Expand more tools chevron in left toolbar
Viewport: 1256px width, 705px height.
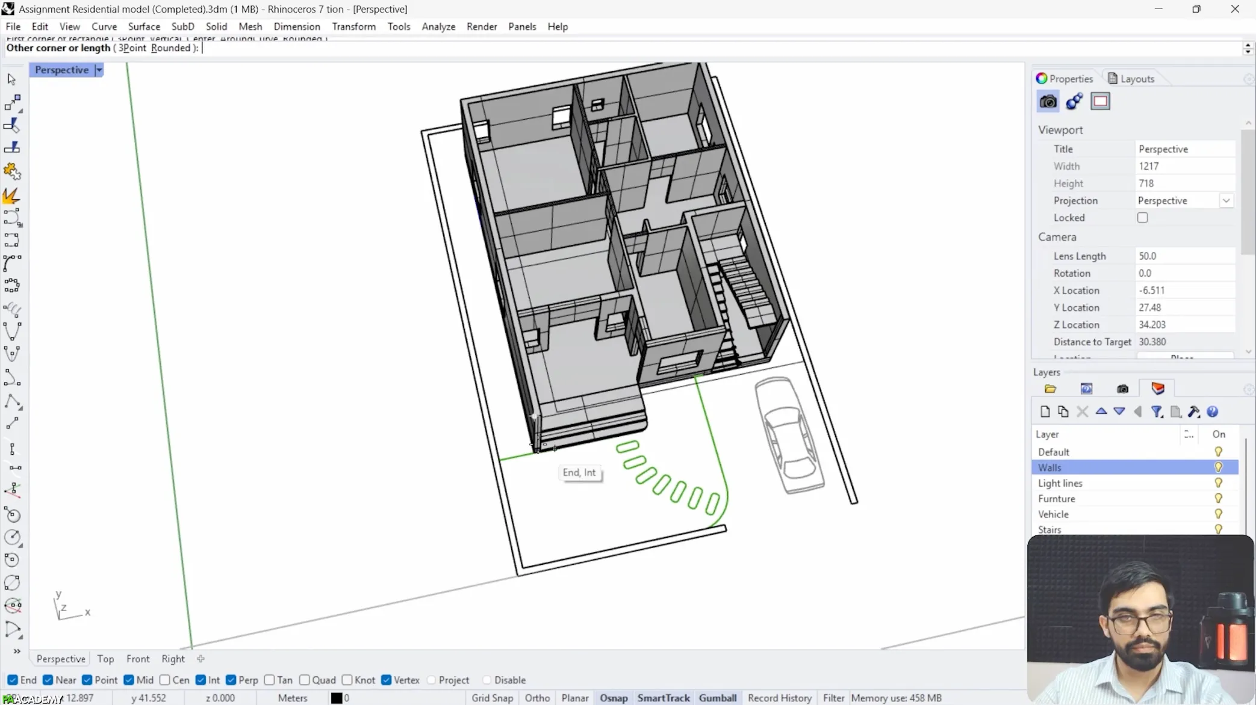pos(17,651)
